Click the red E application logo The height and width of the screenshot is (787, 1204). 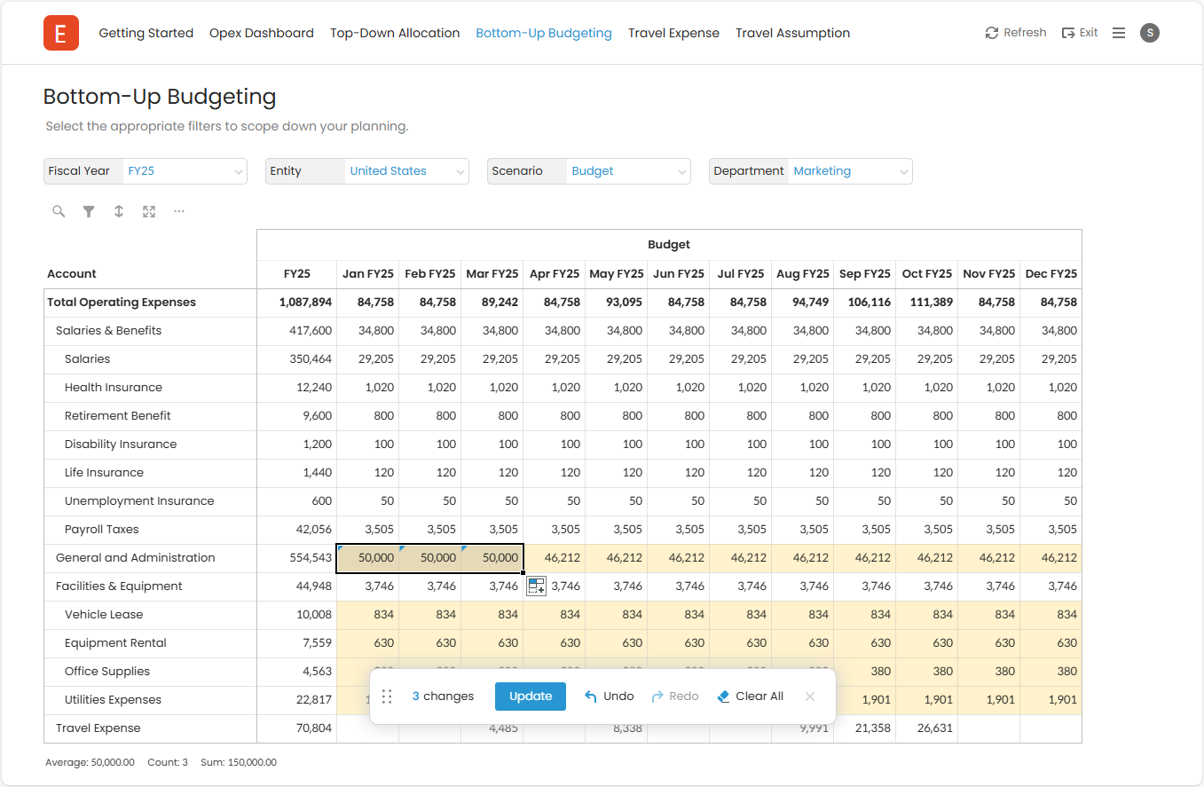point(60,33)
